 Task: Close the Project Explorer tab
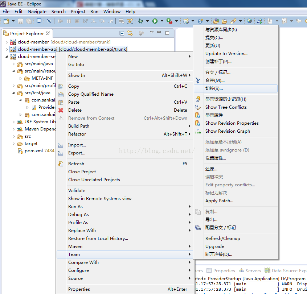tap(48, 33)
